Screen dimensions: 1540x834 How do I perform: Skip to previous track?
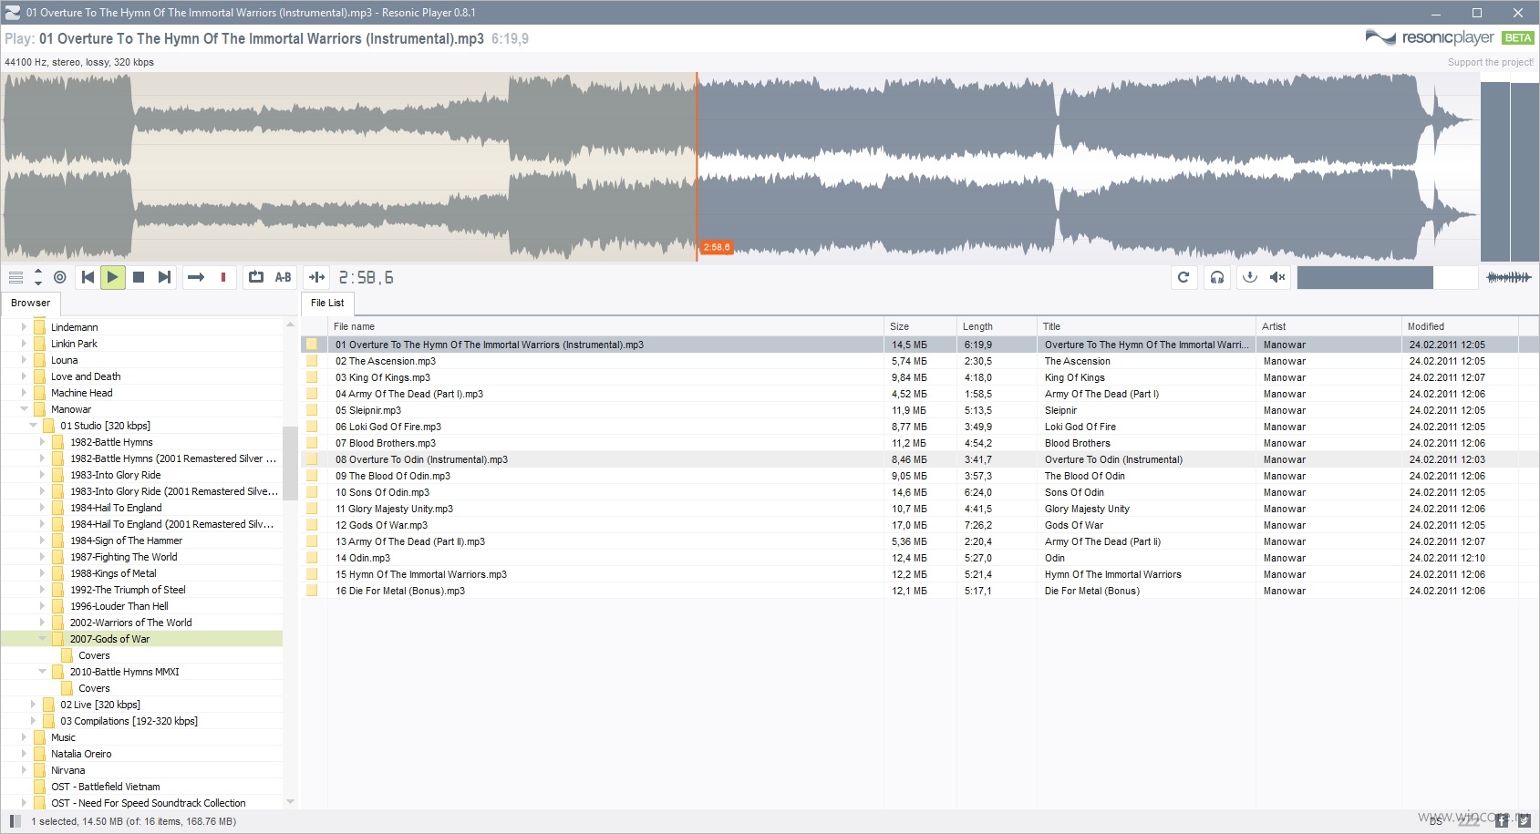pos(88,277)
